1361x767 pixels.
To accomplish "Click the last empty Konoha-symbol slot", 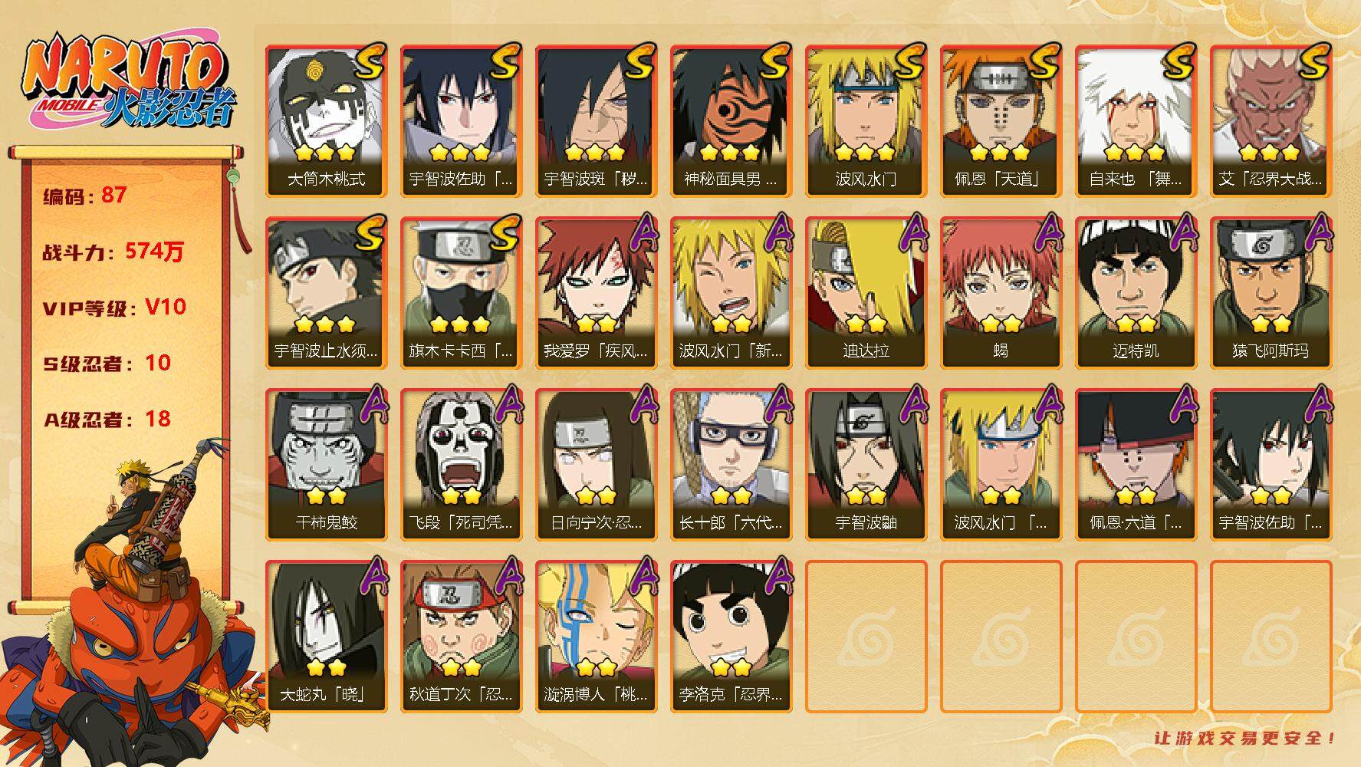I will pos(1271,637).
